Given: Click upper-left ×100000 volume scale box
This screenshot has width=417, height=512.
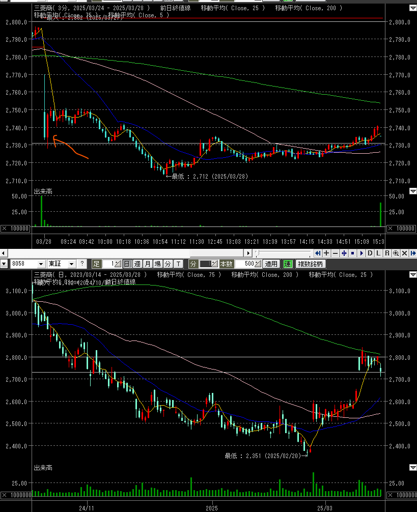Looking at the screenshot, I should tap(16, 229).
